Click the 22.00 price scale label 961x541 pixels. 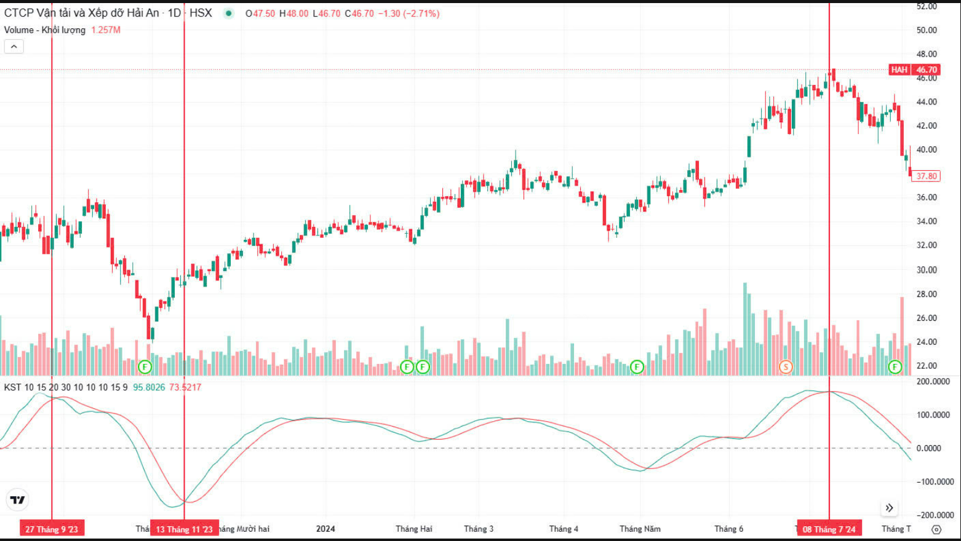[x=927, y=366]
